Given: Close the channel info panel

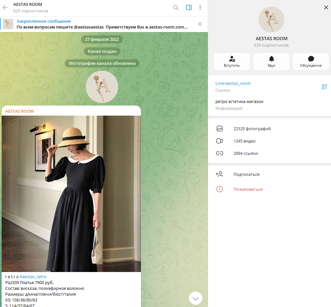Looking at the screenshot, I should [x=326, y=7].
